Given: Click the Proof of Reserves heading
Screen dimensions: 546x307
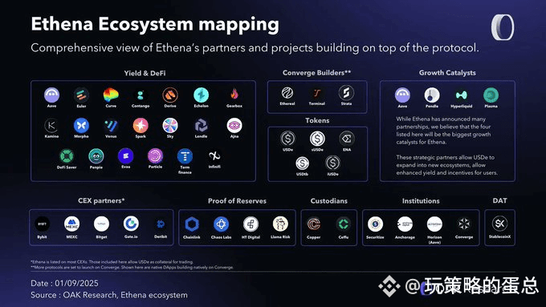Looking at the screenshot, I should pyautogui.click(x=237, y=201).
